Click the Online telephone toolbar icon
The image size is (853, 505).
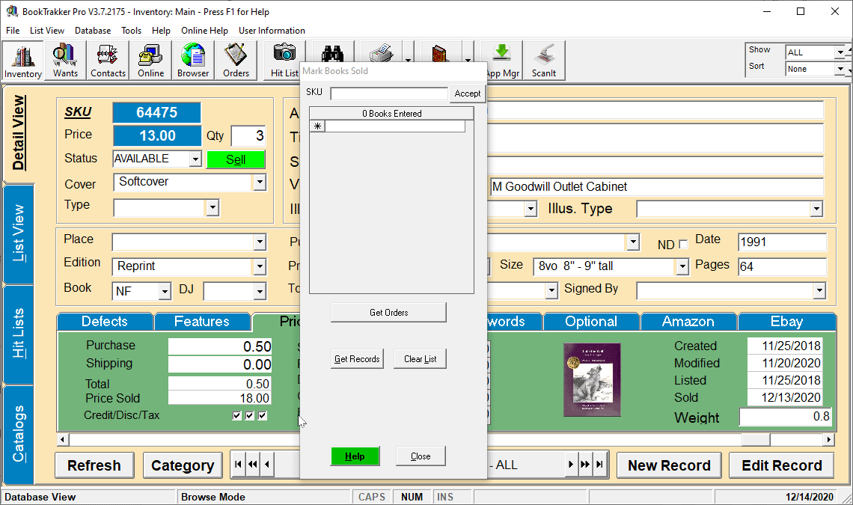coord(150,61)
